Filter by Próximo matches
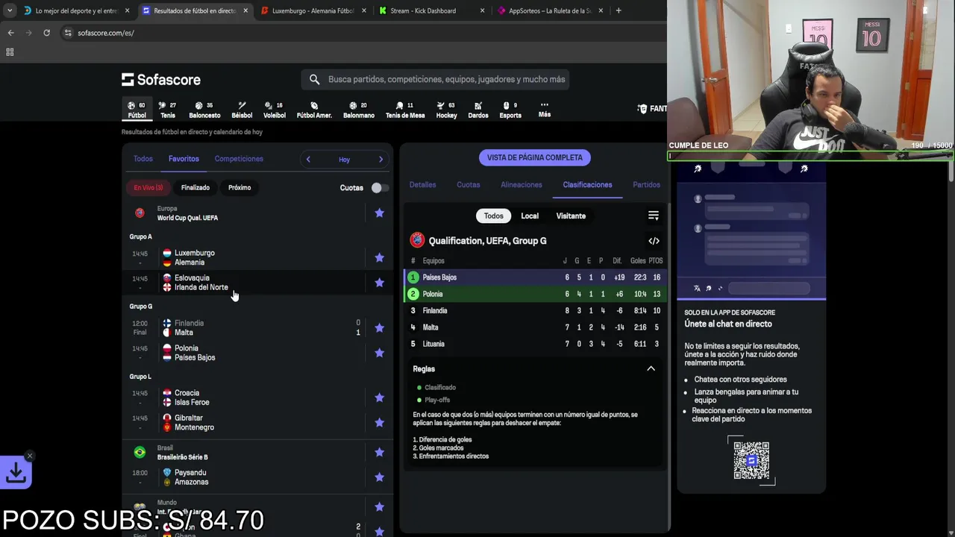 click(x=239, y=187)
